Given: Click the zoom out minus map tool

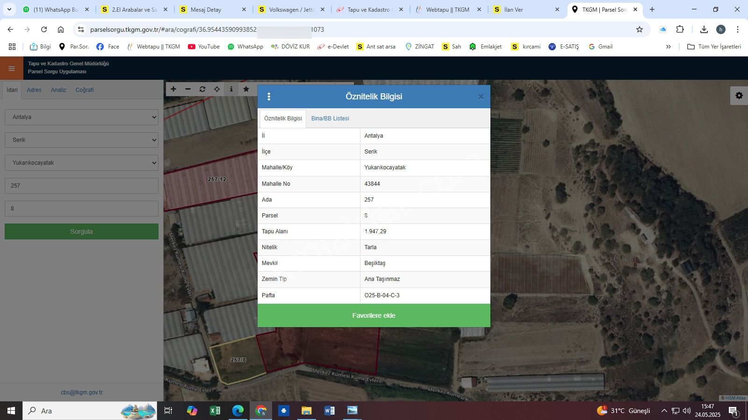Looking at the screenshot, I should pos(188,89).
